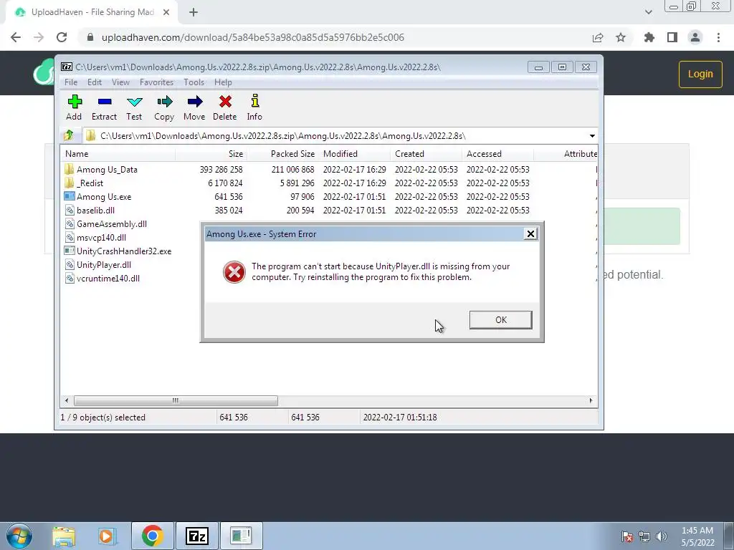
Task: Close the UploadHaven tab
Action: [x=166, y=12]
